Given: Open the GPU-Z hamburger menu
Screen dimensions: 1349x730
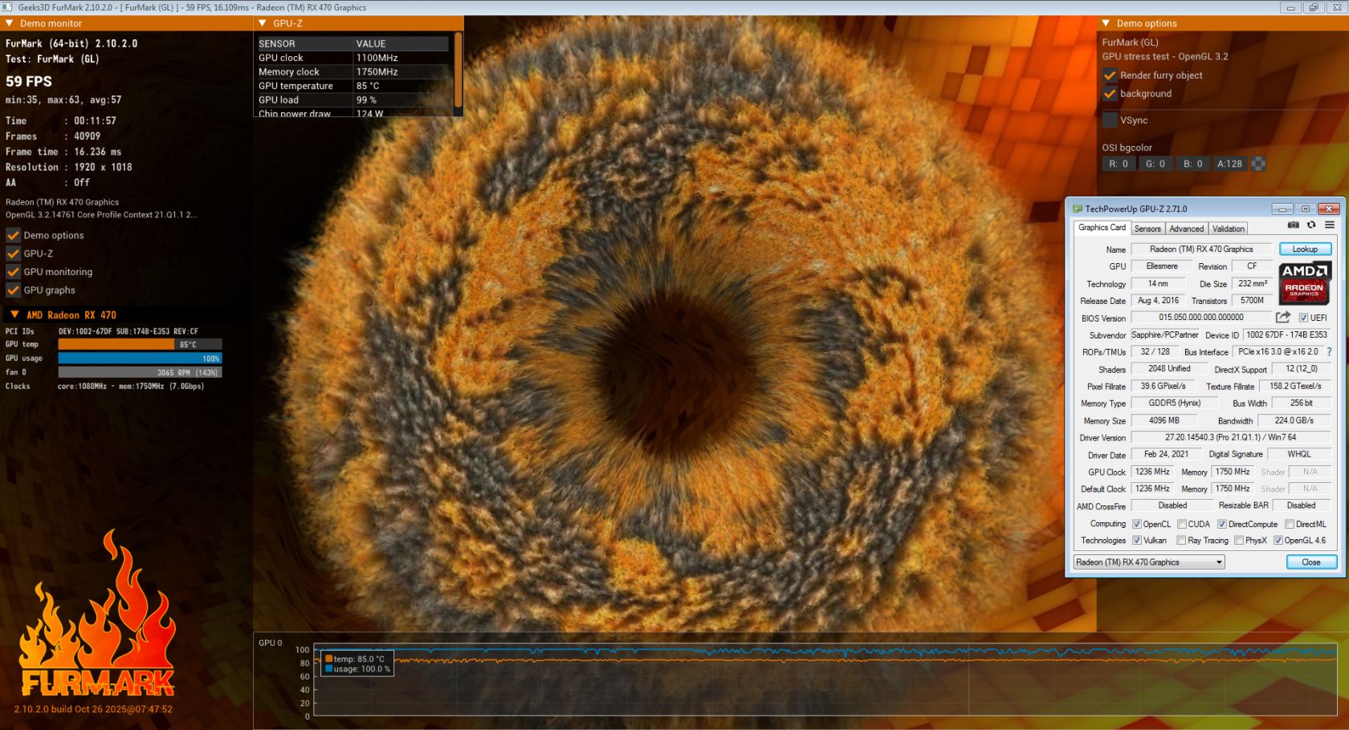Looking at the screenshot, I should (x=1330, y=225).
